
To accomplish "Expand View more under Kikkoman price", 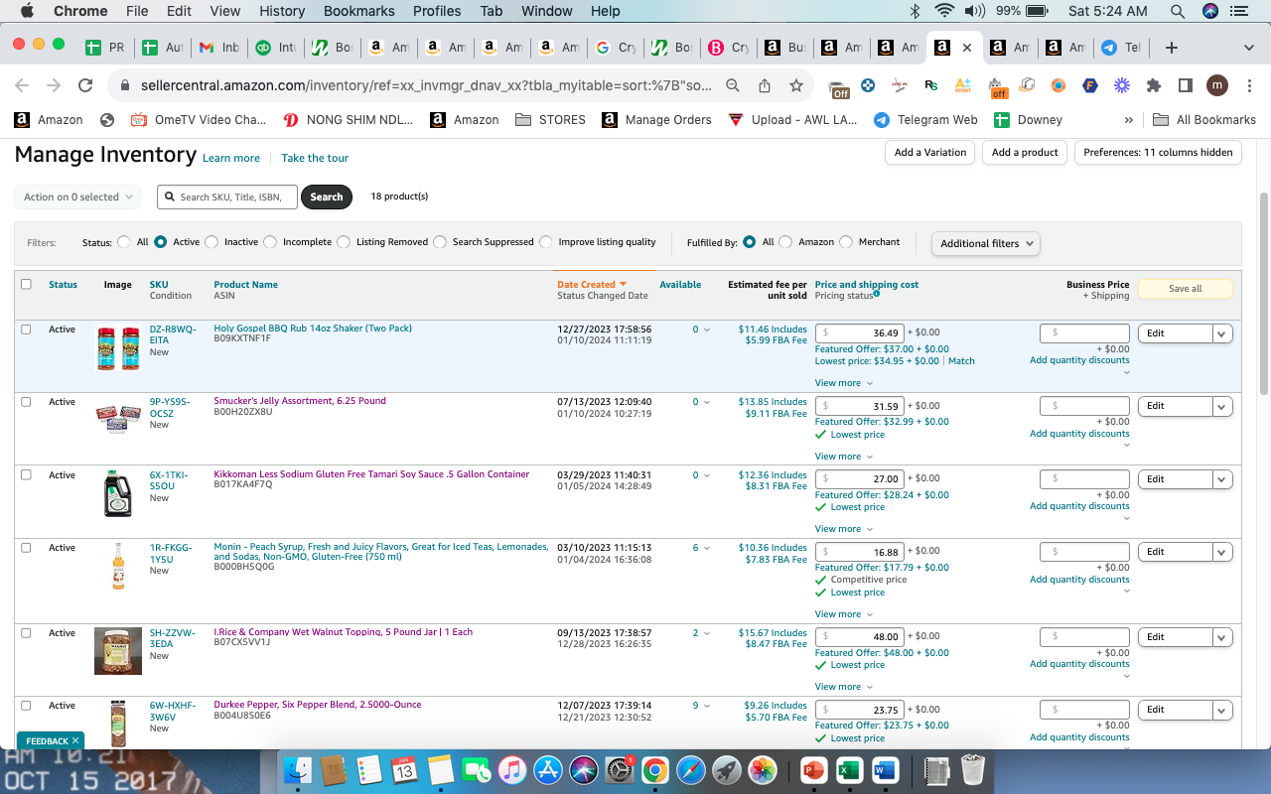I will (x=844, y=529).
